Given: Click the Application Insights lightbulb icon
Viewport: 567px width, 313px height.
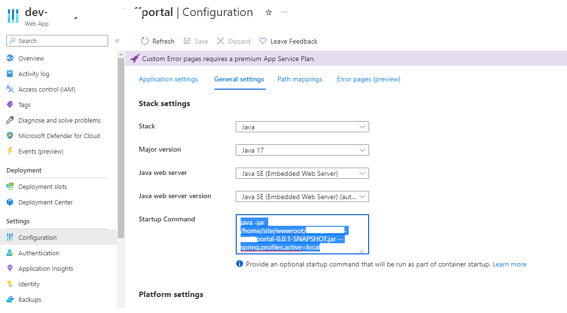Looking at the screenshot, I should pyautogui.click(x=10, y=268).
